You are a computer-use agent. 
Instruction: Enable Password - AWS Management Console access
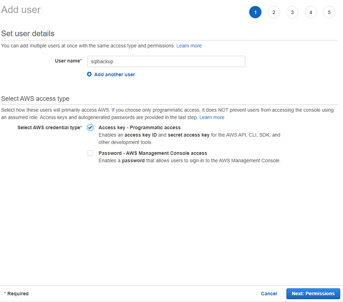click(90, 153)
